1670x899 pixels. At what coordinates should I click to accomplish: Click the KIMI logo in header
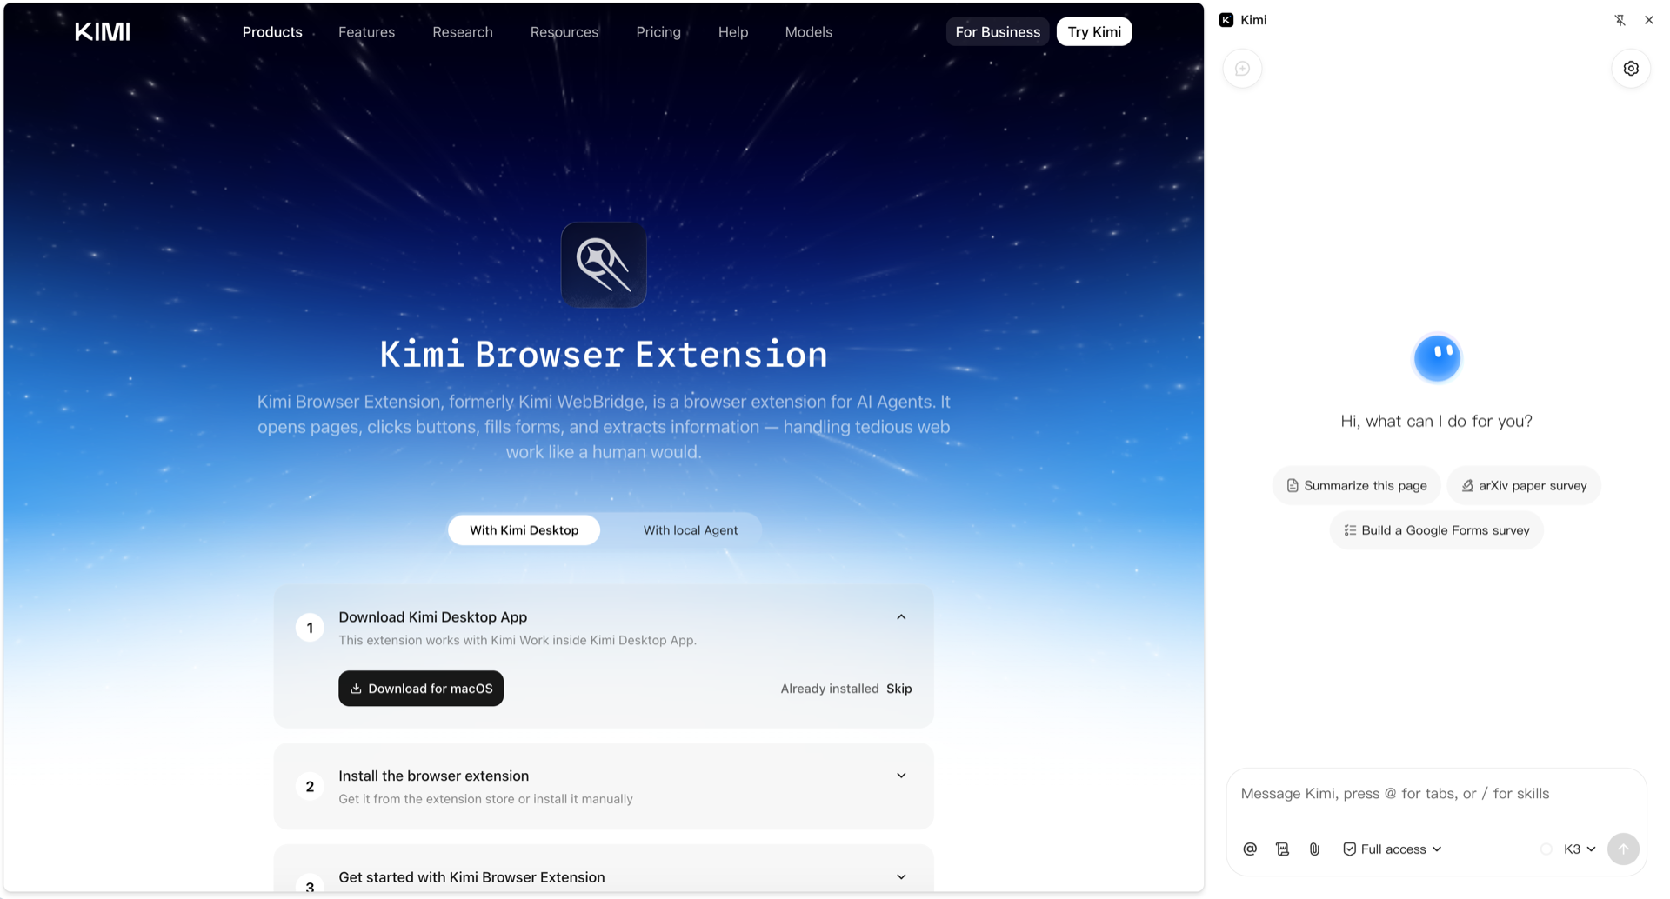click(103, 32)
